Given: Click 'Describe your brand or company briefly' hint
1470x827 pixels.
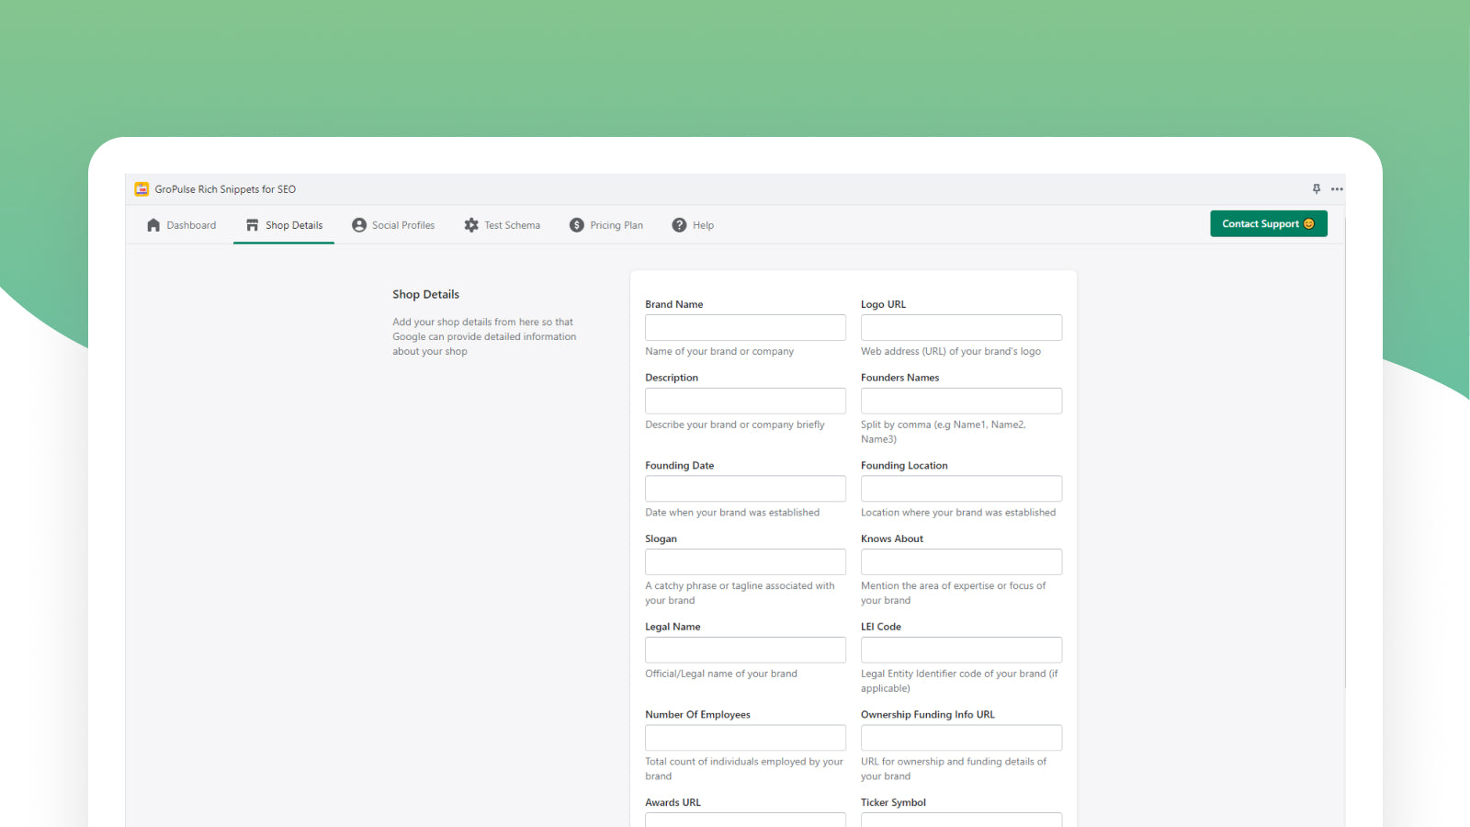Looking at the screenshot, I should coord(735,425).
